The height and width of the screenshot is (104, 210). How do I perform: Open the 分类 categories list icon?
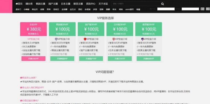pos(27,4)
